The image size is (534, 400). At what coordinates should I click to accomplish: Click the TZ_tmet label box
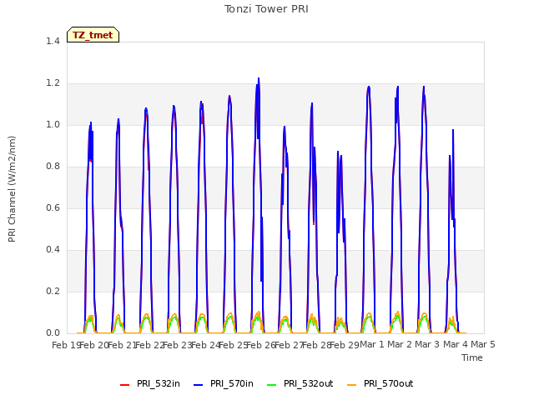point(93,35)
